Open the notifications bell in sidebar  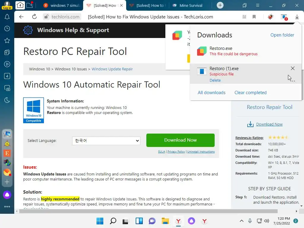(x=7, y=17)
